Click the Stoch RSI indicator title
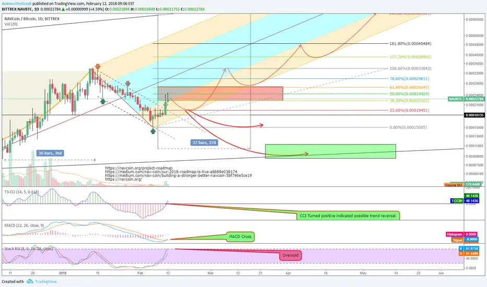 29,249
